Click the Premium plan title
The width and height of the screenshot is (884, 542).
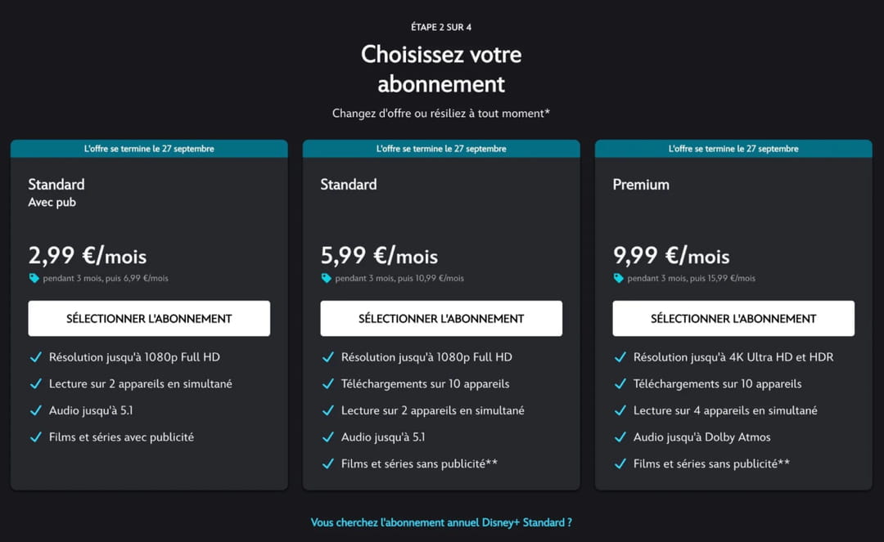click(x=641, y=185)
